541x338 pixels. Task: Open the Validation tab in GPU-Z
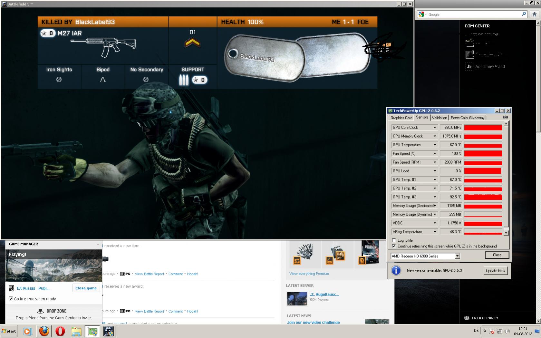[440, 118]
